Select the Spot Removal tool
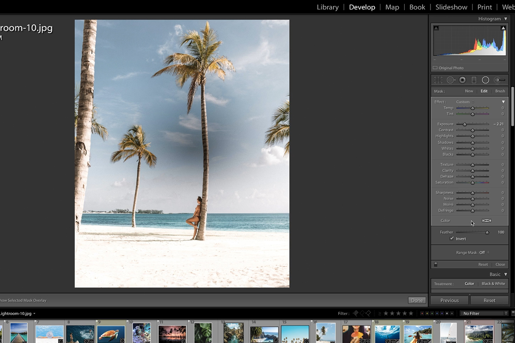Image resolution: width=515 pixels, height=343 pixels. [x=450, y=80]
